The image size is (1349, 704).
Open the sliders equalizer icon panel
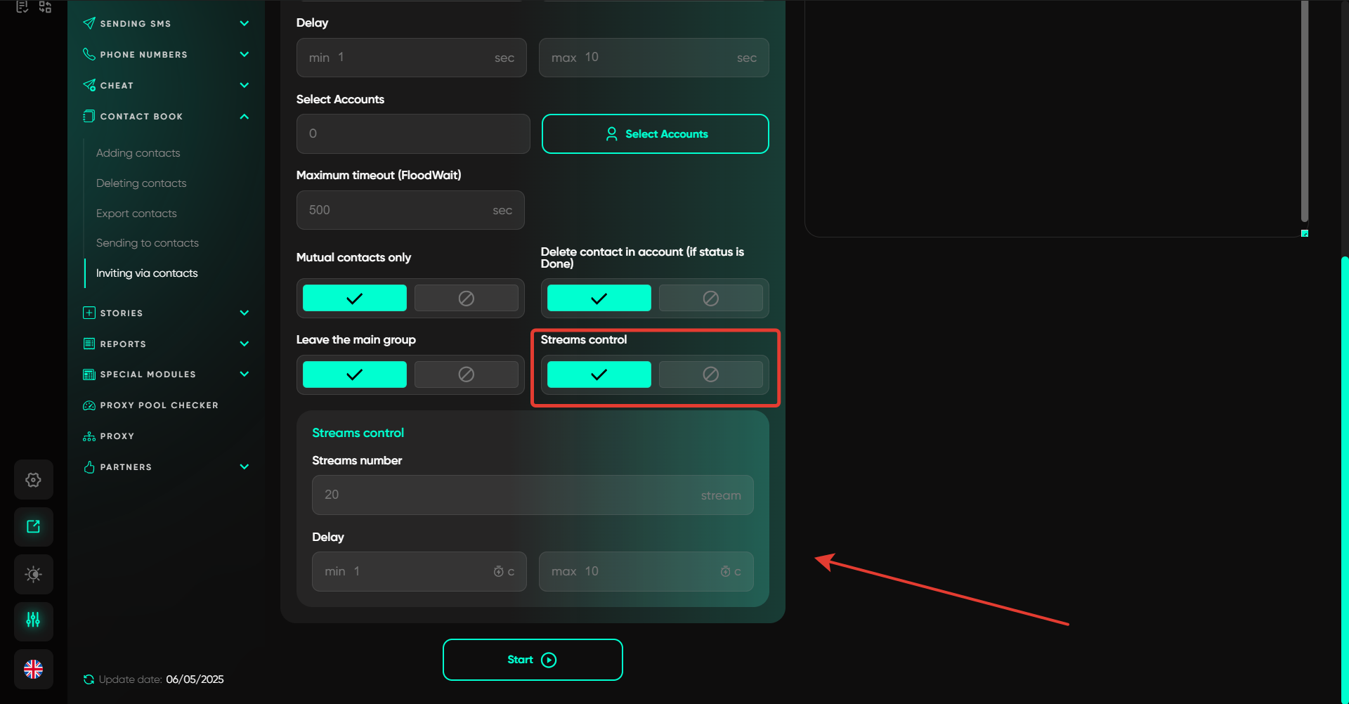[x=33, y=620]
